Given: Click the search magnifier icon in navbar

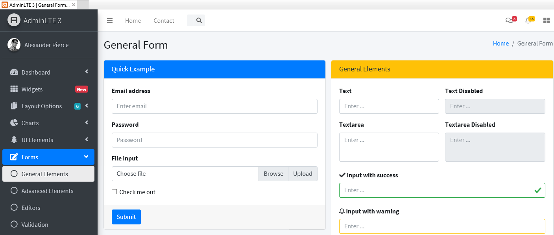Looking at the screenshot, I should click(199, 21).
